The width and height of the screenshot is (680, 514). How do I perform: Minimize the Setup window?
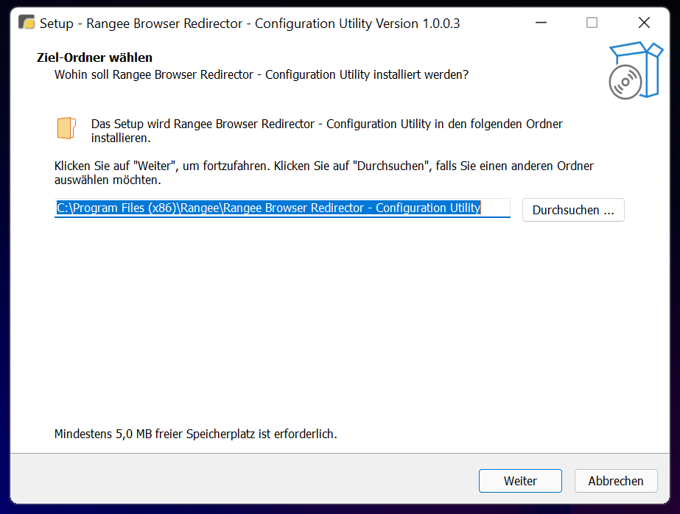540,23
